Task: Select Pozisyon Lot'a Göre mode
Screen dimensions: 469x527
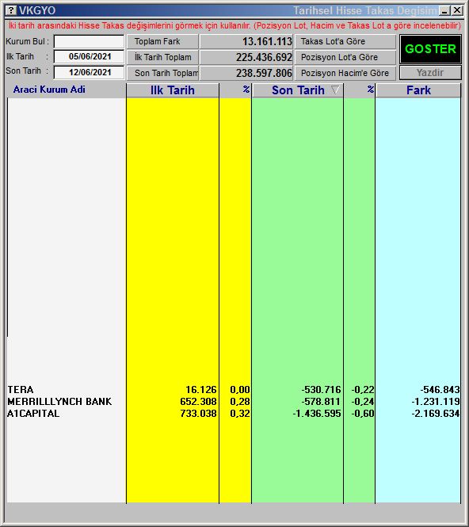Action: pos(345,57)
